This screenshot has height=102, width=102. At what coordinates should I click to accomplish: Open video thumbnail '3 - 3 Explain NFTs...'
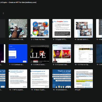[x=62, y=28]
